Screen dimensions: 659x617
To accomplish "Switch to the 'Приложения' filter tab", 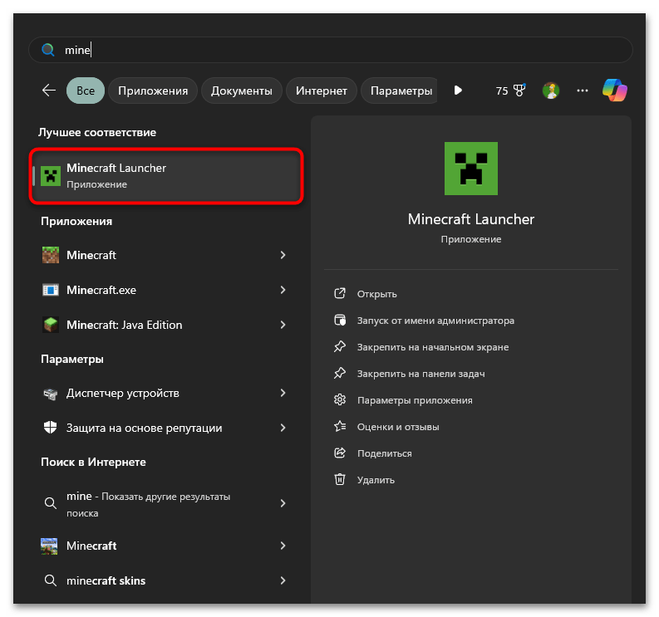I will 153,91.
